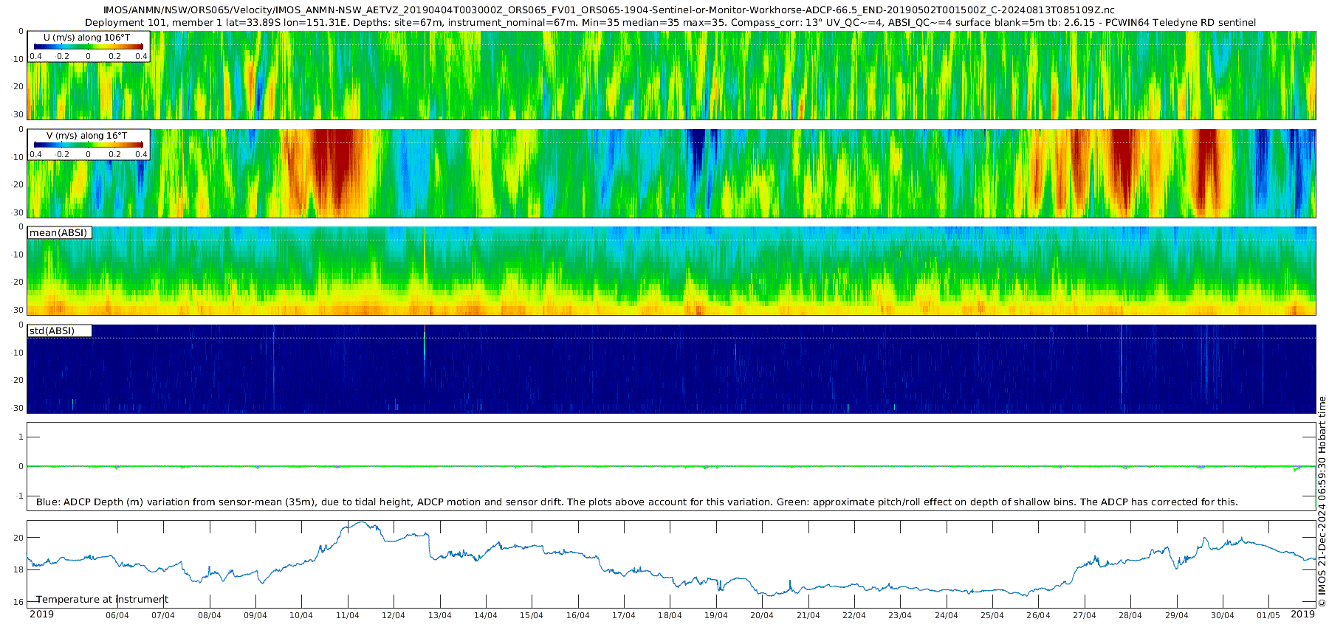Click the 13/04 date tick label
Image resolution: width=1329 pixels, height=627 pixels.
click(439, 615)
